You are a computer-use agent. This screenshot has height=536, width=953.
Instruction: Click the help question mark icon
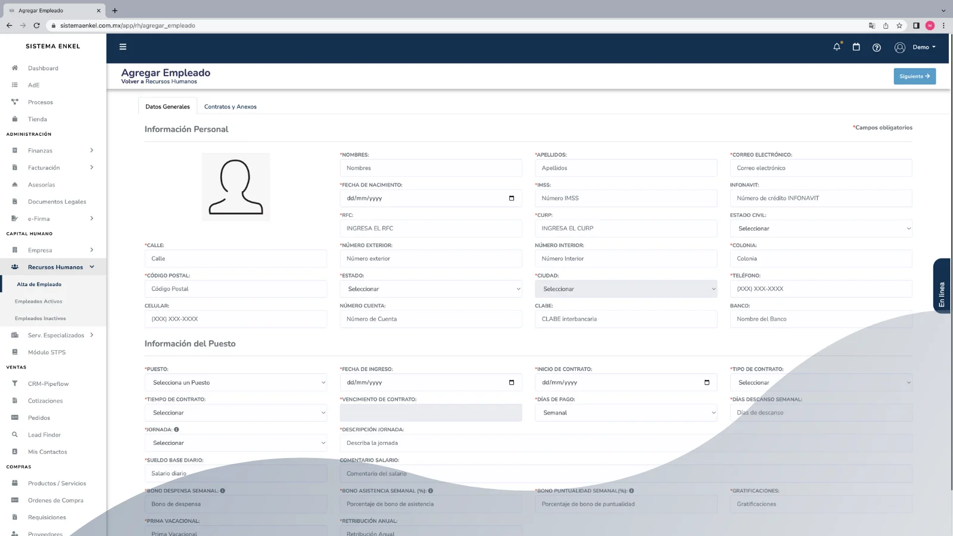pyautogui.click(x=876, y=48)
